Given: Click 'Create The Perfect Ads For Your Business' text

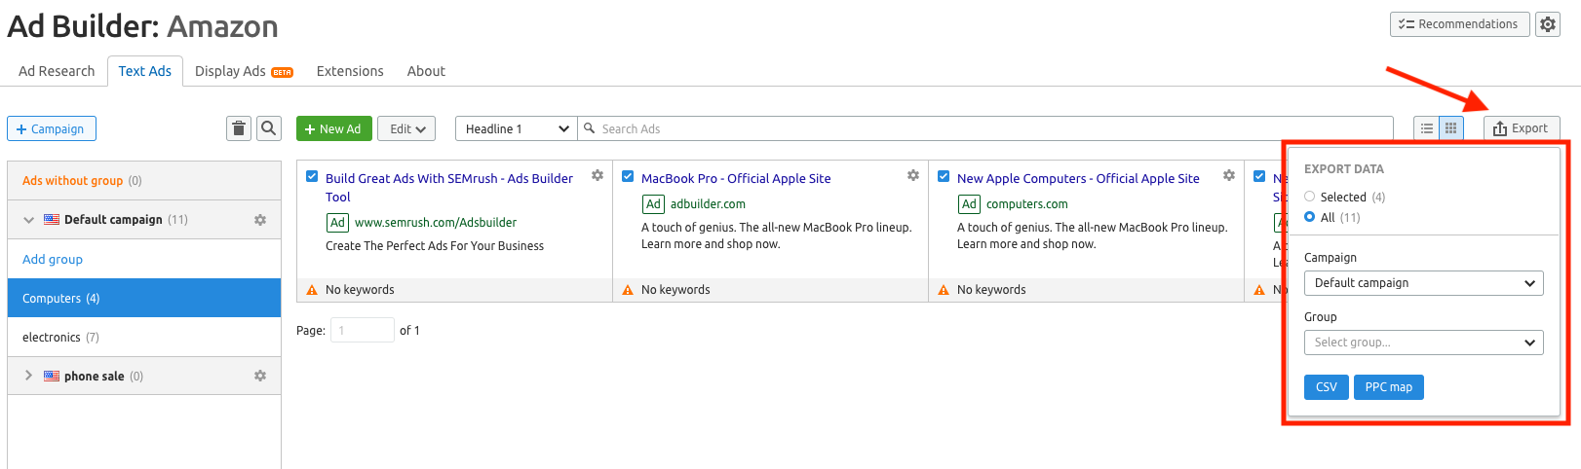Looking at the screenshot, I should click(435, 246).
